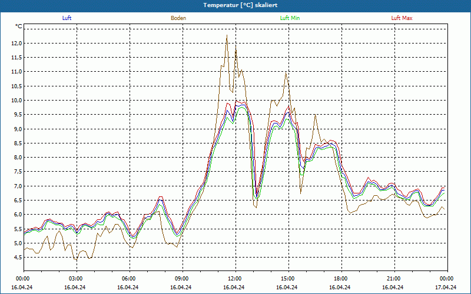
Task: Click the red Luft Max legend label
Action: pos(402,18)
